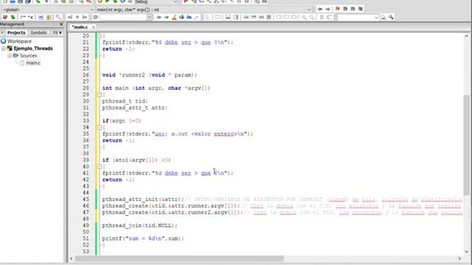Show previous Management tabs with left arrow
This screenshot has height=265, width=472.
pyautogui.click(x=2, y=32)
